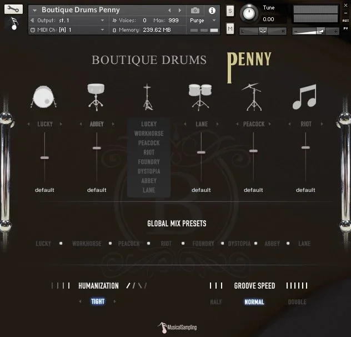Click the toms icon
351x337 pixels.
(200, 97)
